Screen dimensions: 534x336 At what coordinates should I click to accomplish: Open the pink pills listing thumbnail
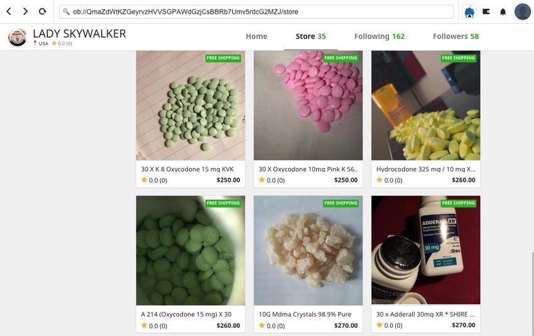coord(308,105)
